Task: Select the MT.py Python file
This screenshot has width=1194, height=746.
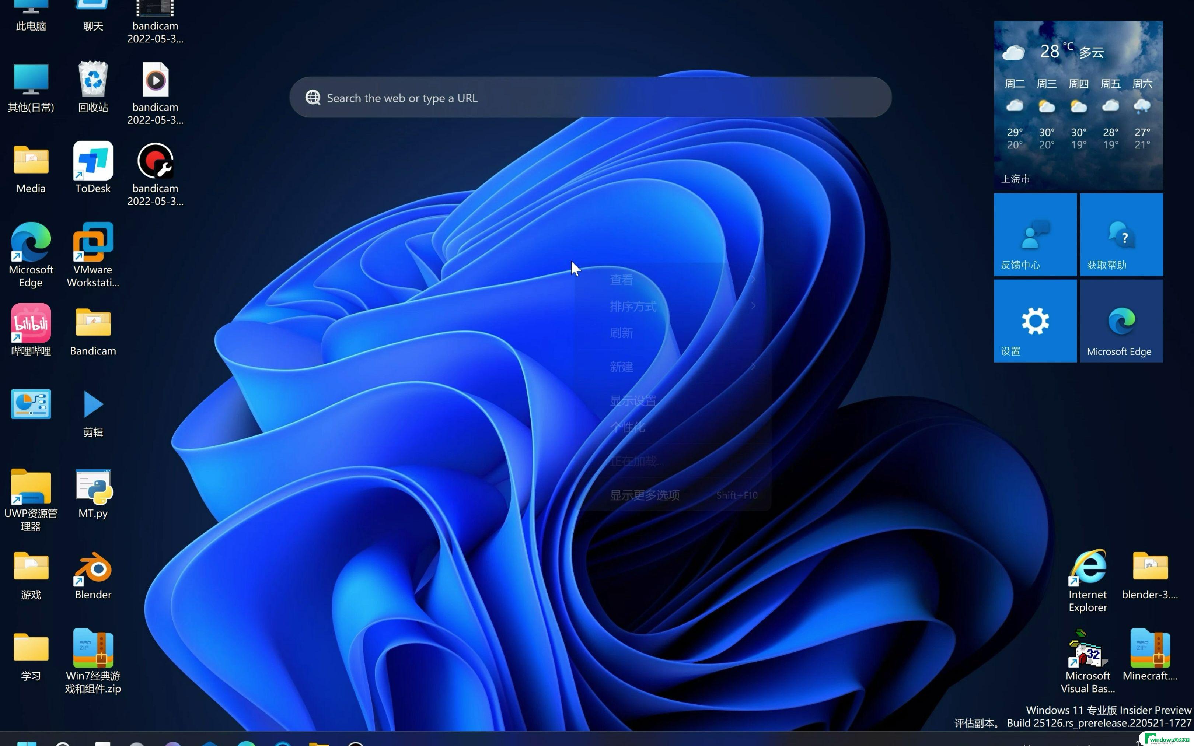Action: pyautogui.click(x=93, y=494)
